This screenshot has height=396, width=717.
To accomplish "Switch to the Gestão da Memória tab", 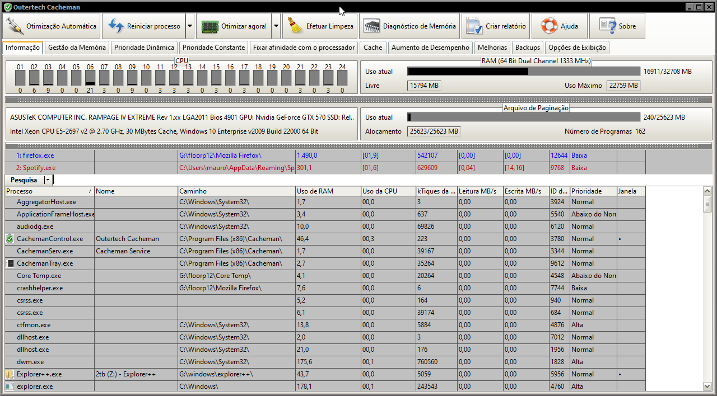I will tap(77, 48).
